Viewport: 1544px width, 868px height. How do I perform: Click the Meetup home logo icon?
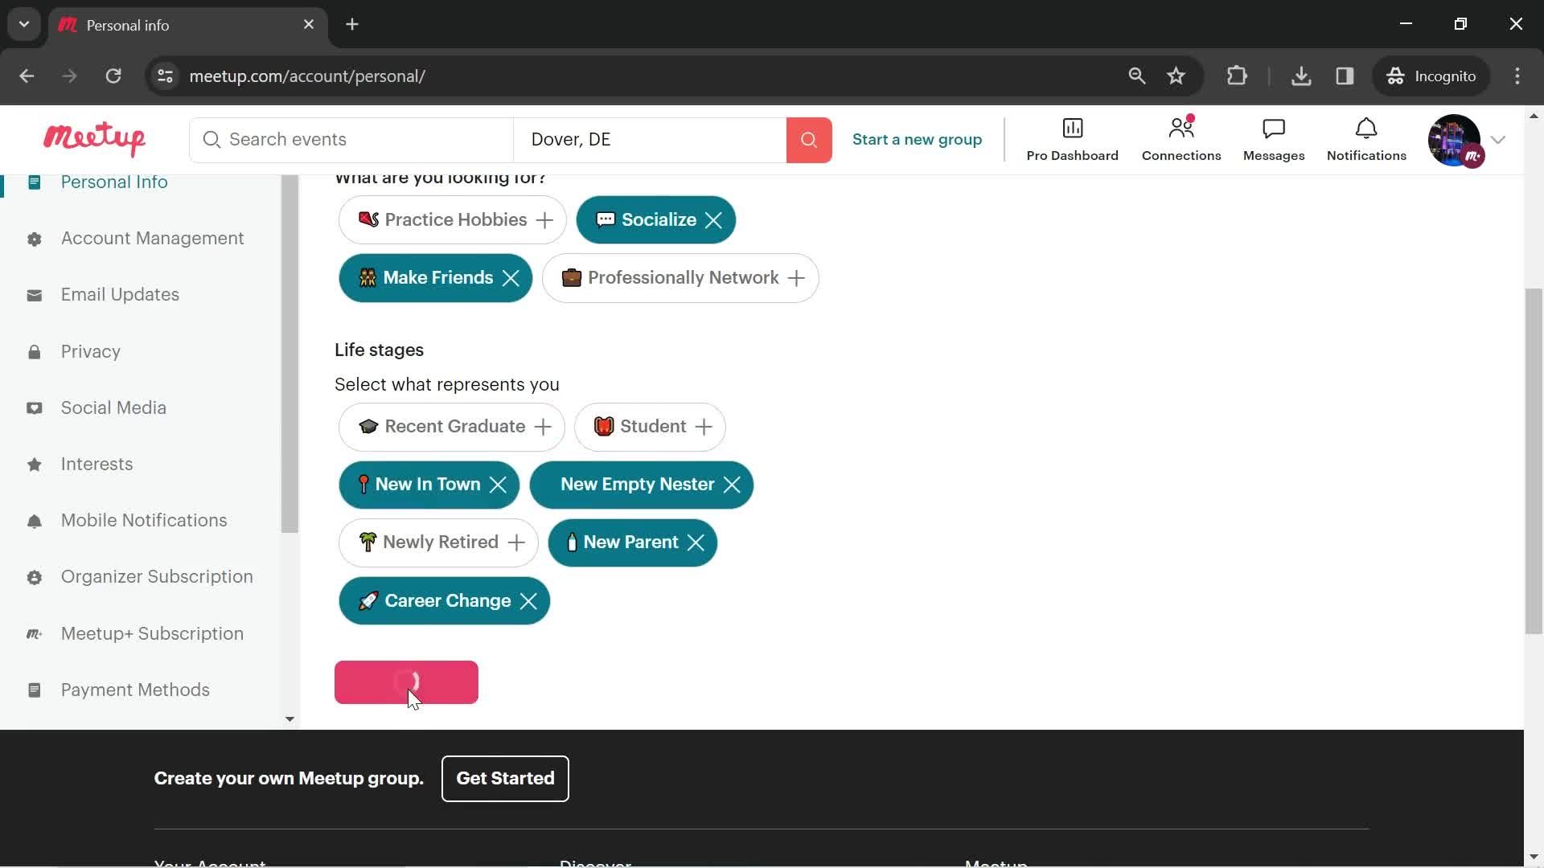pyautogui.click(x=92, y=139)
